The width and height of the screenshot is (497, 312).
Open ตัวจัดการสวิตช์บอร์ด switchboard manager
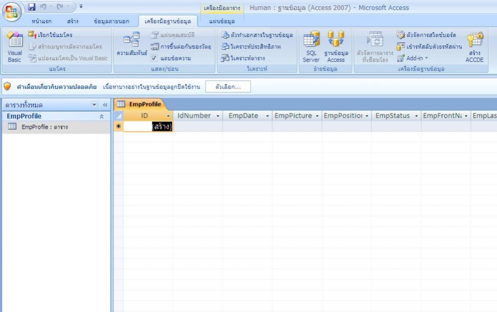pyautogui.click(x=426, y=35)
